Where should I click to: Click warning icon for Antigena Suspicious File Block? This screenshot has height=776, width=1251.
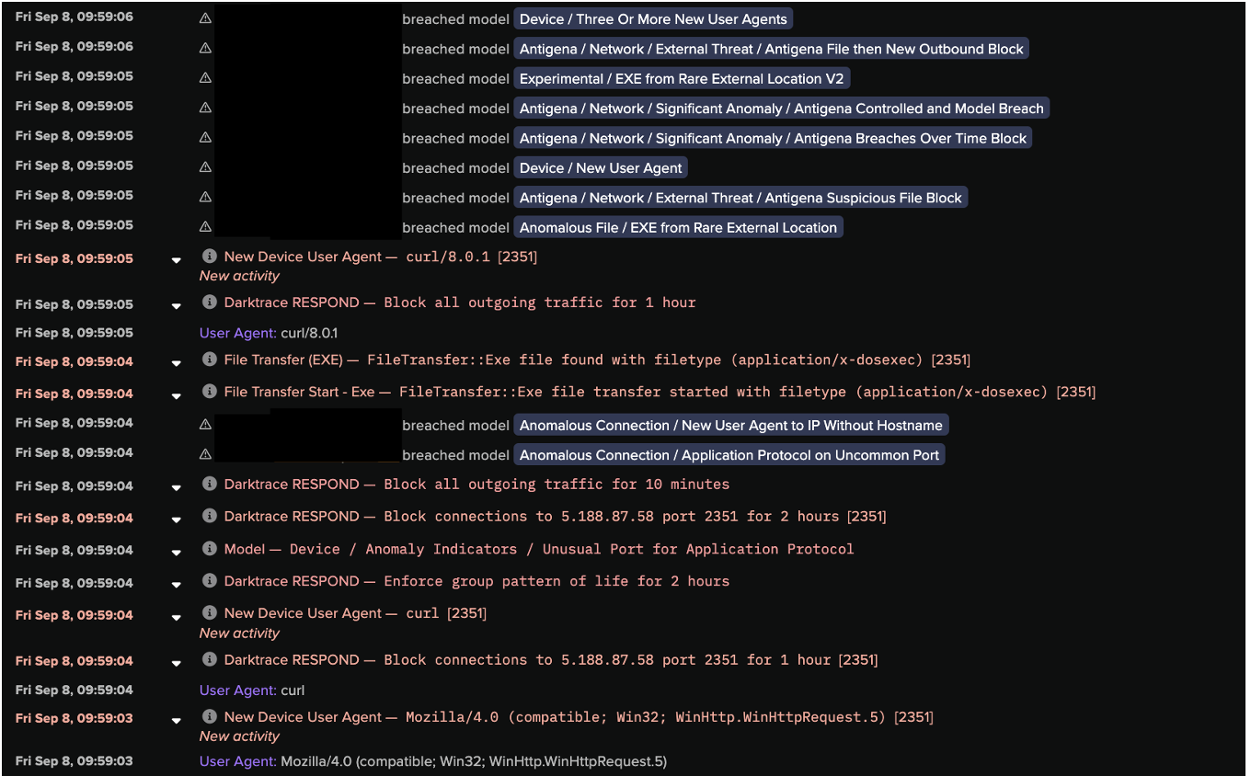(x=205, y=197)
